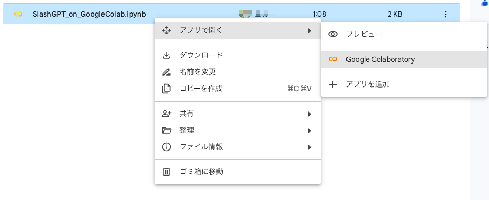Click the trash bin icon
The height and width of the screenshot is (200, 489).
166,172
